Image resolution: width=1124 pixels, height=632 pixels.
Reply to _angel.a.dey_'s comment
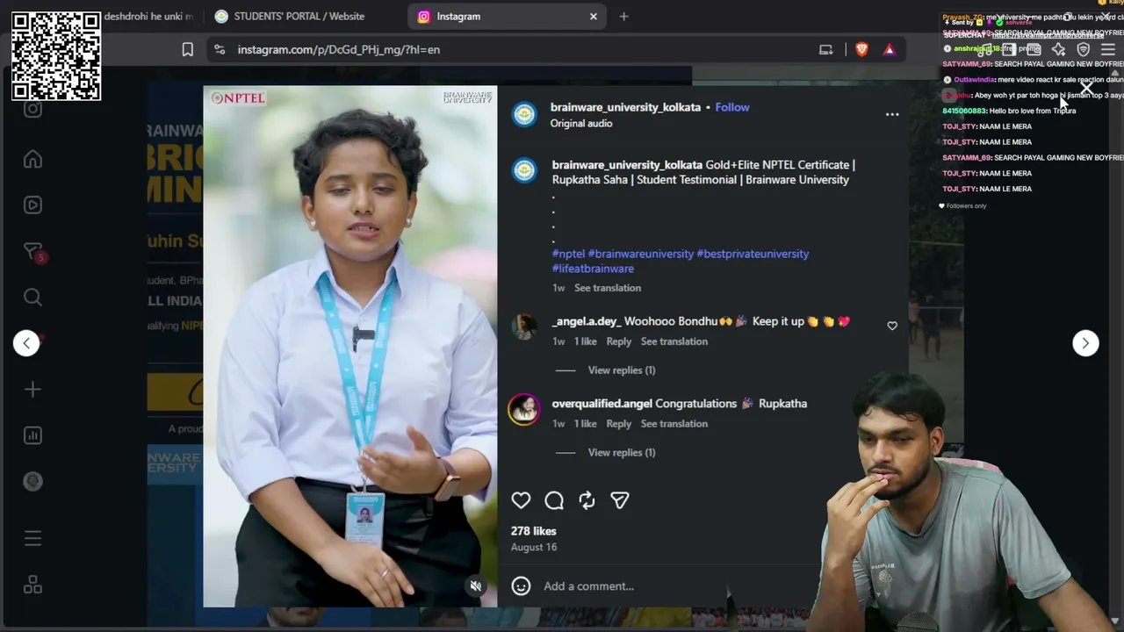[x=618, y=341]
